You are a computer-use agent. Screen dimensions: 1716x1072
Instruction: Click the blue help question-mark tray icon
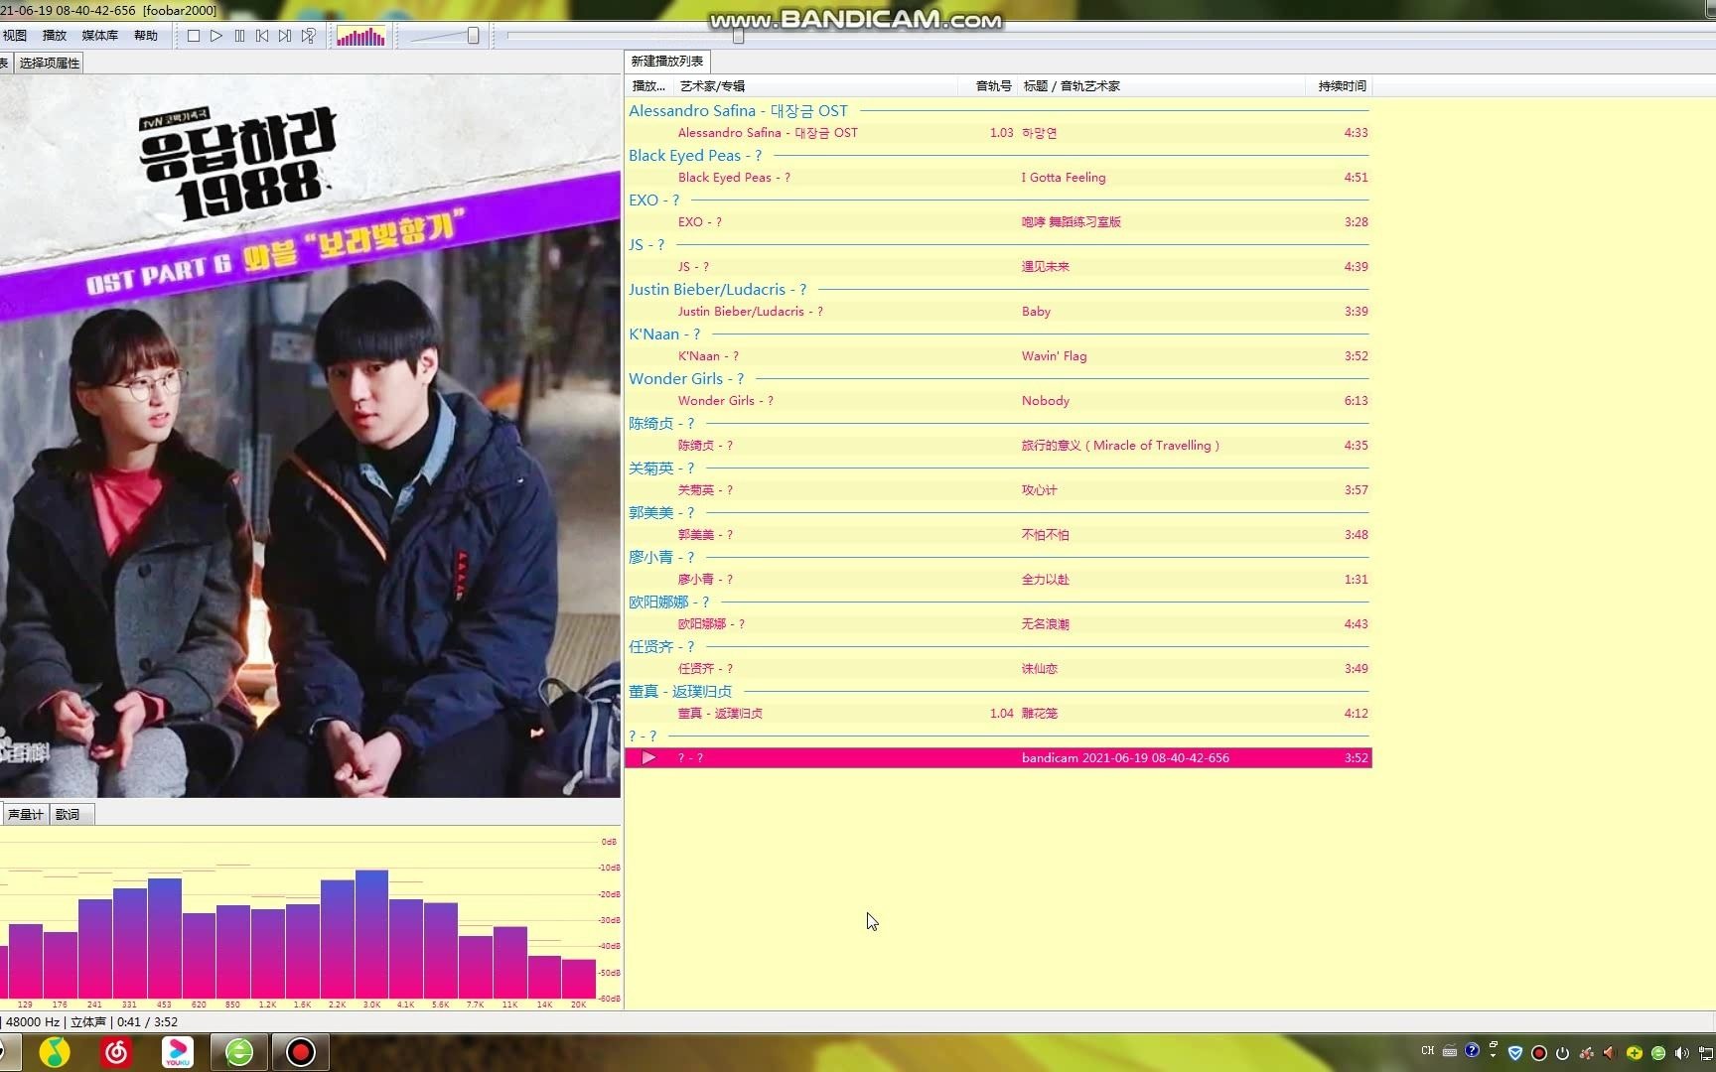[1472, 1051]
